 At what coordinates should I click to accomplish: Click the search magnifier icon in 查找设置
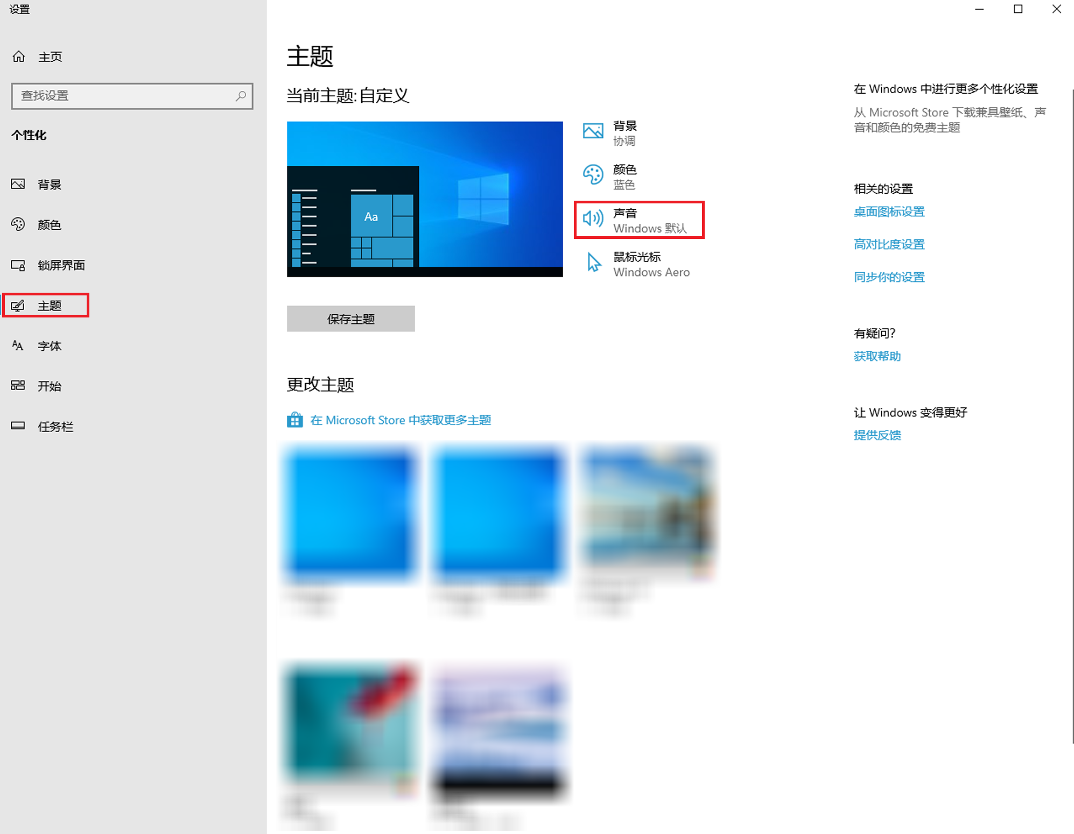241,96
